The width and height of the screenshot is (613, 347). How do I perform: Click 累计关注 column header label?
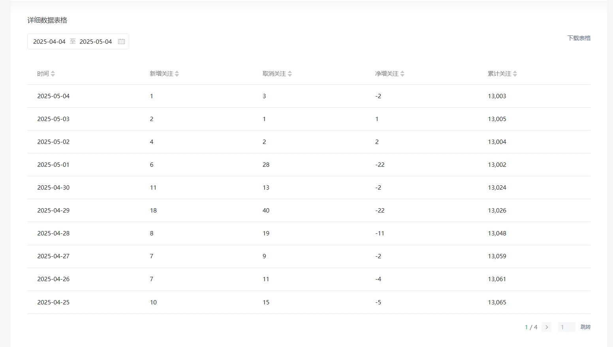pyautogui.click(x=499, y=74)
